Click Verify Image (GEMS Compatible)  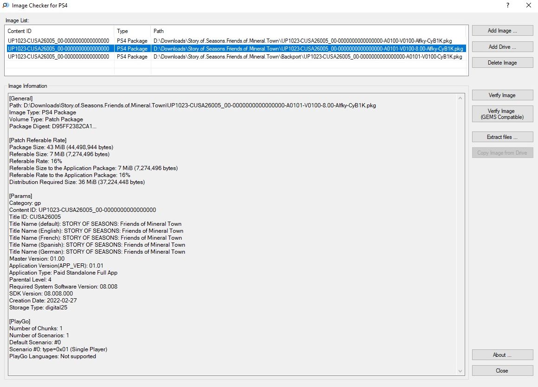tap(502, 114)
